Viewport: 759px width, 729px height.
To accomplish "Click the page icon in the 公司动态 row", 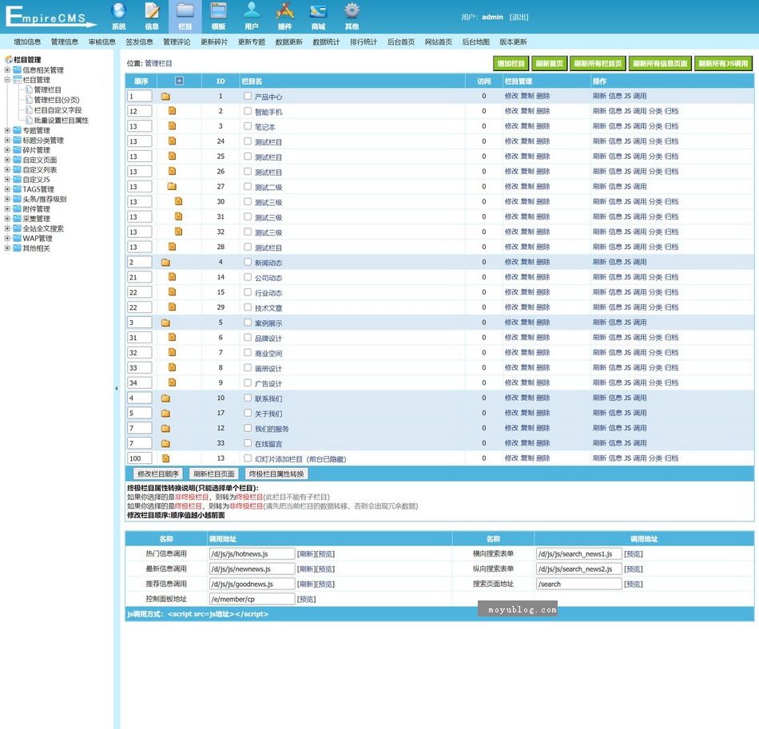I will pyautogui.click(x=172, y=277).
